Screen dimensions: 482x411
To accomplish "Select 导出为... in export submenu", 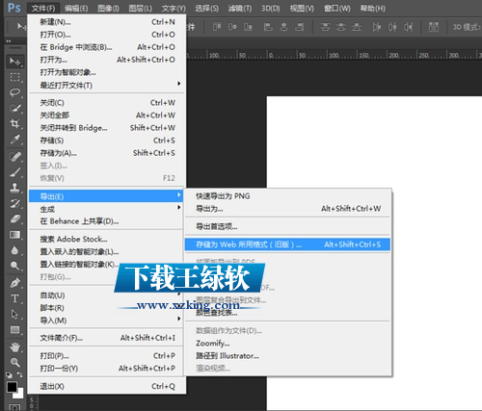I will (287, 209).
